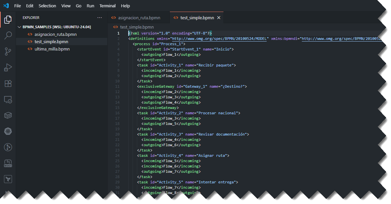Open the Kubernetes helm-wheel icon

[x=8, y=131]
